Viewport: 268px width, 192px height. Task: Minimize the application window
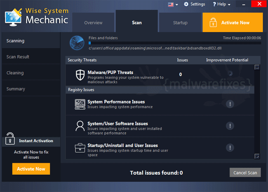(x=244, y=4)
